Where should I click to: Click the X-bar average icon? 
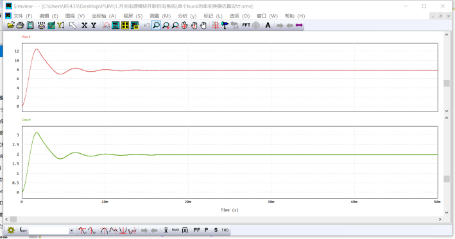coord(166,230)
